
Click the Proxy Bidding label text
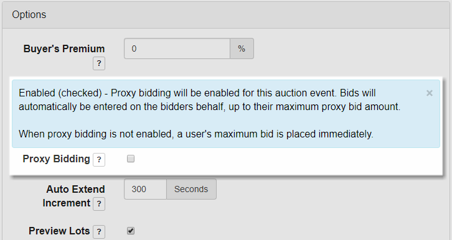[x=56, y=159]
